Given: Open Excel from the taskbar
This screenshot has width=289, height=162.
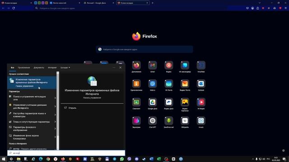Looking at the screenshot, I should coord(158,159).
